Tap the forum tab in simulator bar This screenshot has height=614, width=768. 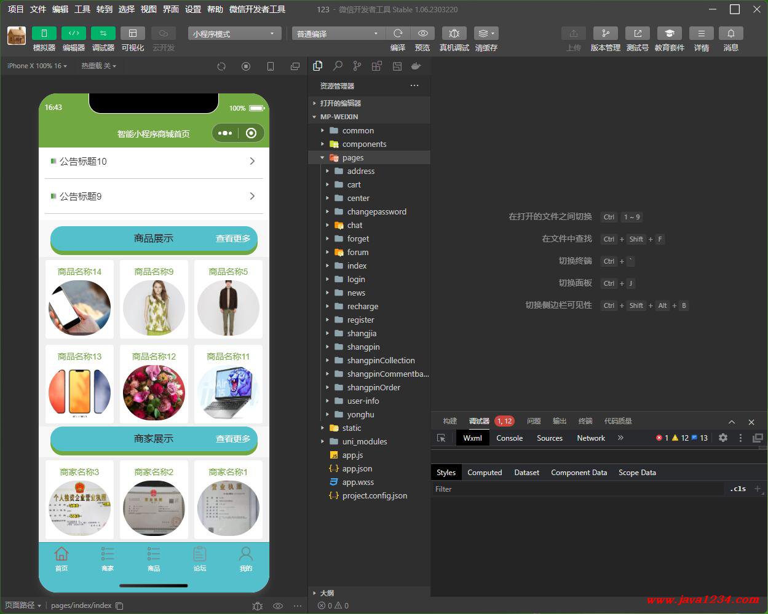pos(200,559)
